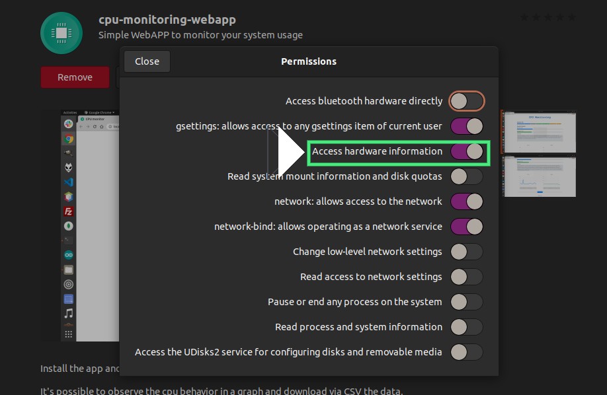Close the Permissions dialog with the Close button
This screenshot has width=607, height=395.
tap(147, 61)
